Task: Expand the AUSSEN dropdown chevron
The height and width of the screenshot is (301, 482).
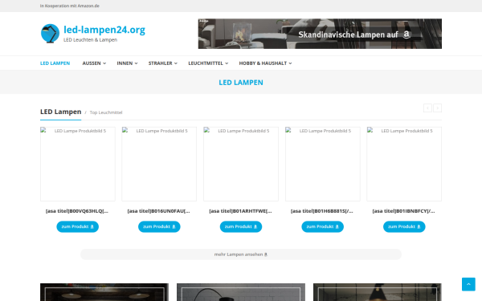Action: pos(104,63)
